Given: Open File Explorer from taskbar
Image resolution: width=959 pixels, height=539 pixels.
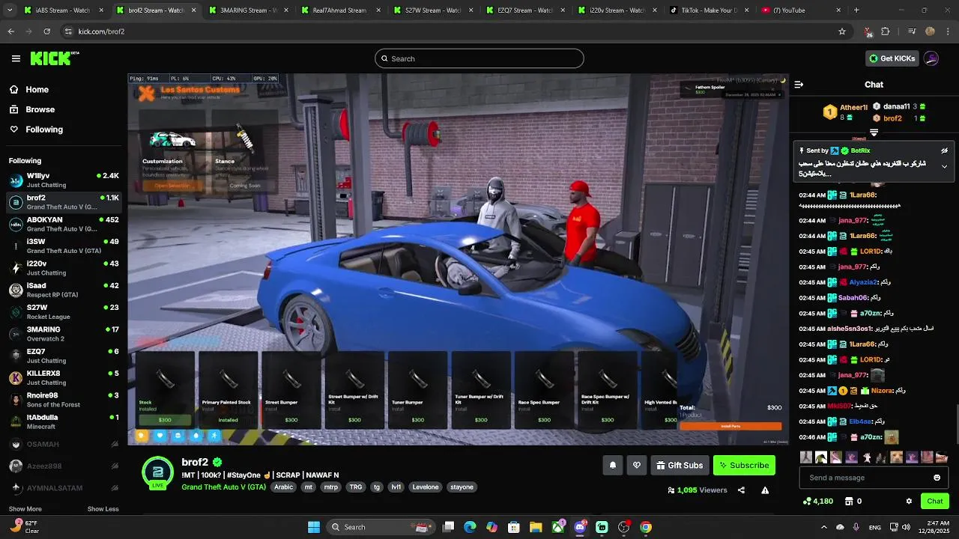Looking at the screenshot, I should point(536,527).
